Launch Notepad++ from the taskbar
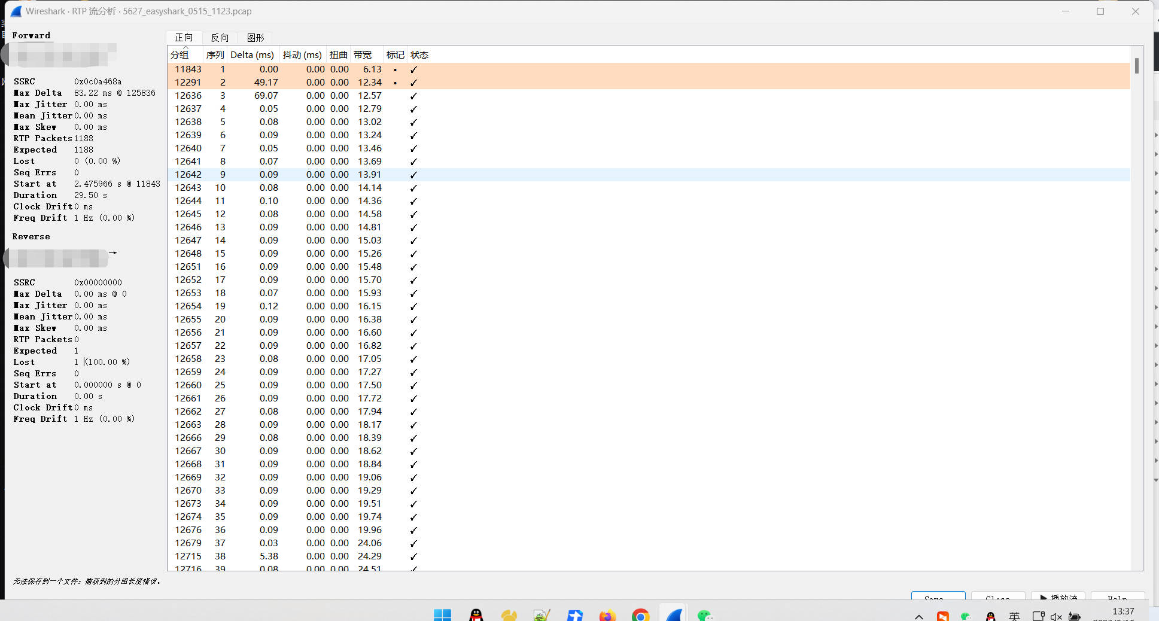Image resolution: width=1159 pixels, height=621 pixels. 542,615
